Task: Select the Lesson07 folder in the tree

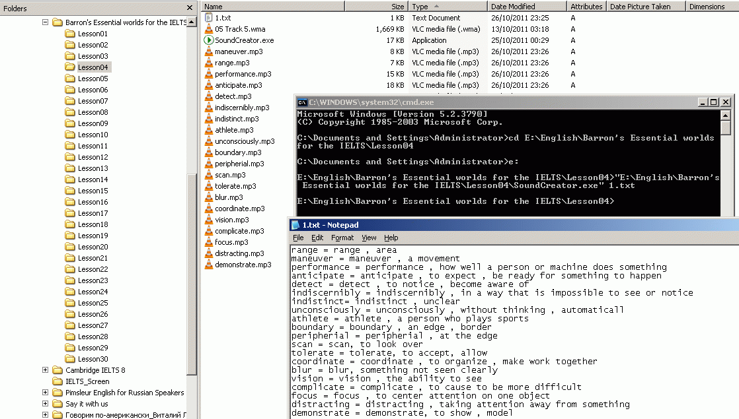Action: tap(93, 101)
